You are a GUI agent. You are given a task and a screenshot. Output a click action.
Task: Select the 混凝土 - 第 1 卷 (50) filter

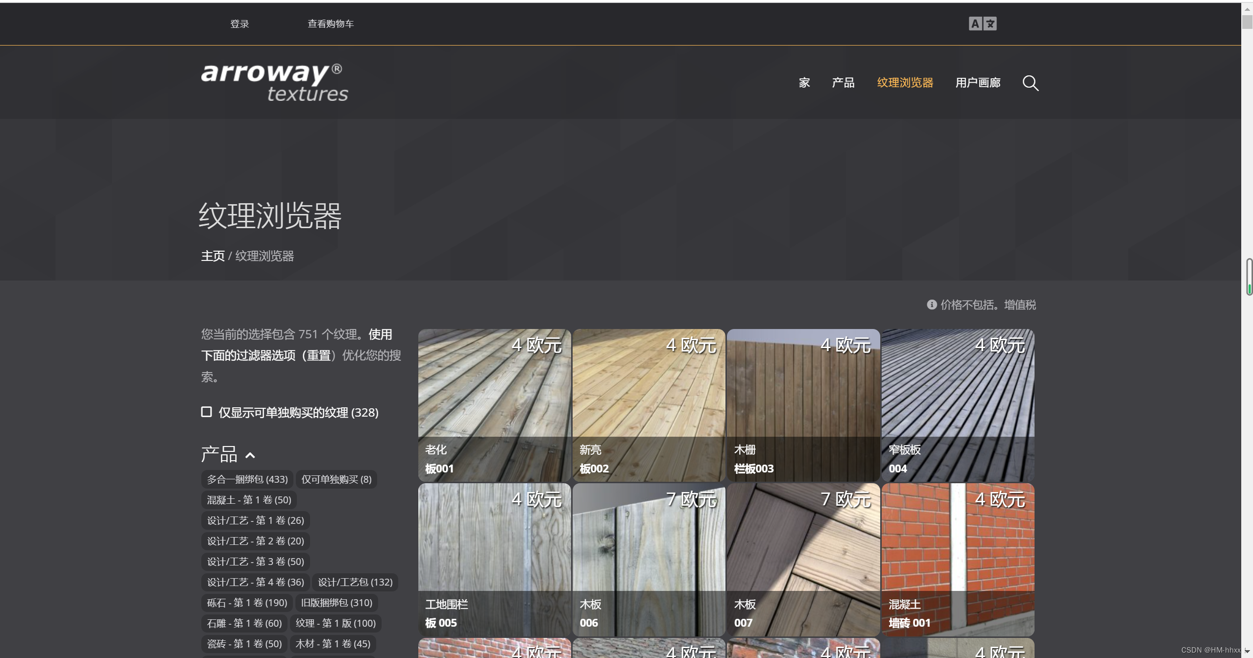249,500
